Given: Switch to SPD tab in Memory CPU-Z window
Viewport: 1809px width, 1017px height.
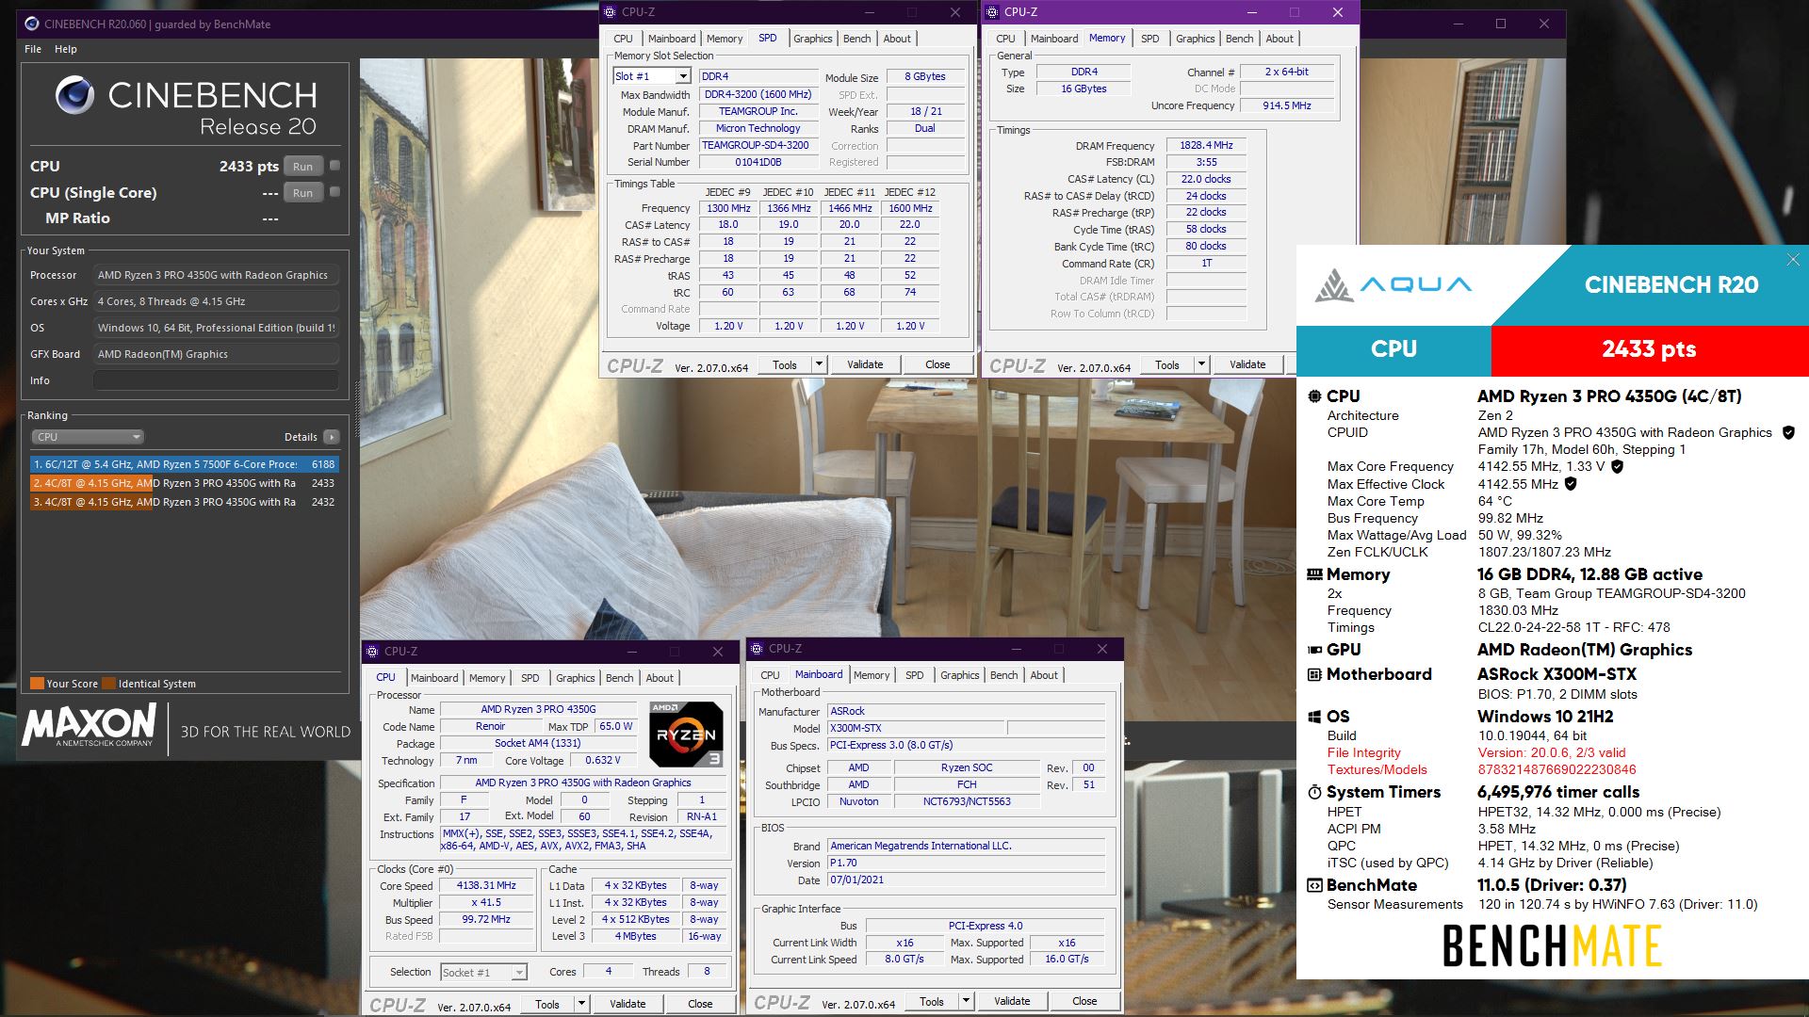Looking at the screenshot, I should 1149,39.
